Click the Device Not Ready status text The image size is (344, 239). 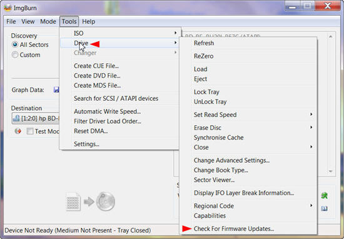(78, 230)
